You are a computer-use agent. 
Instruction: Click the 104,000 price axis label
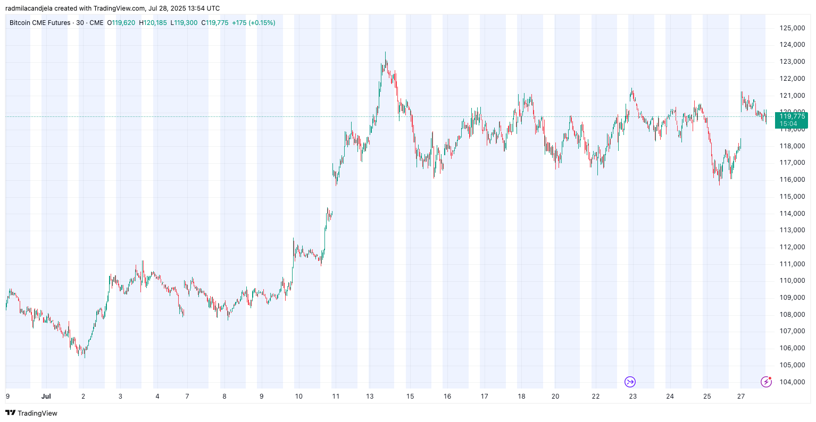pyautogui.click(x=792, y=382)
